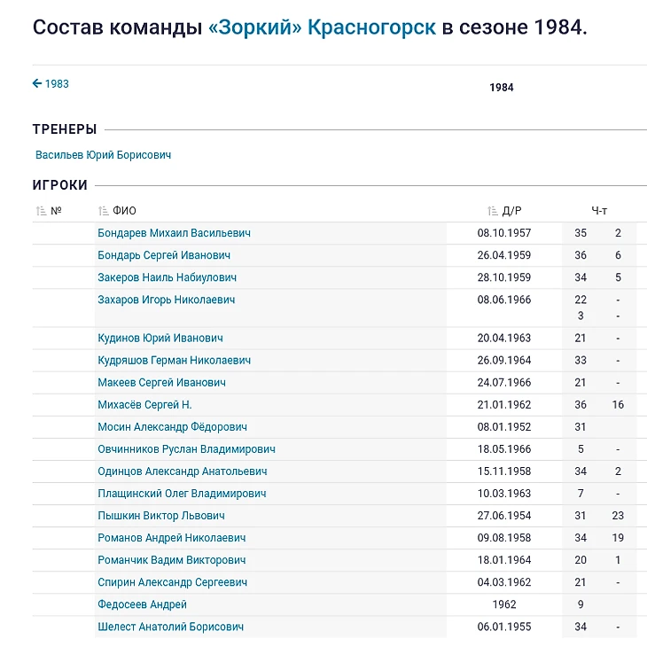Open Овчинников Руслан Владимирович player page
647x670 pixels.
(186, 449)
